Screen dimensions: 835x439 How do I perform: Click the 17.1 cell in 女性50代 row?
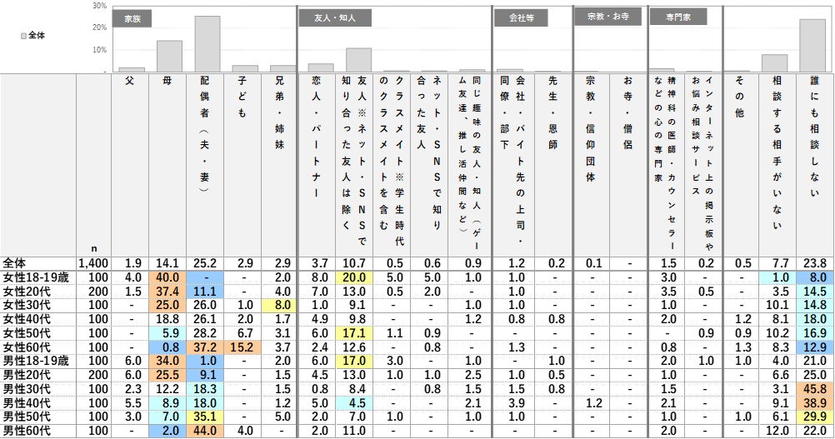click(x=354, y=333)
